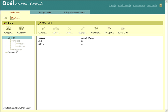Sort values with Sortuj A..Z icon
Screen dimensions: 168x112
[109, 28]
